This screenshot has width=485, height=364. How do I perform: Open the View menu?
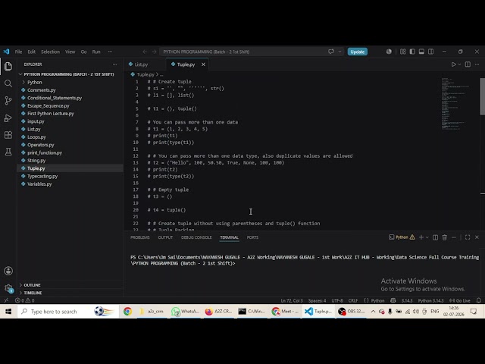click(70, 52)
